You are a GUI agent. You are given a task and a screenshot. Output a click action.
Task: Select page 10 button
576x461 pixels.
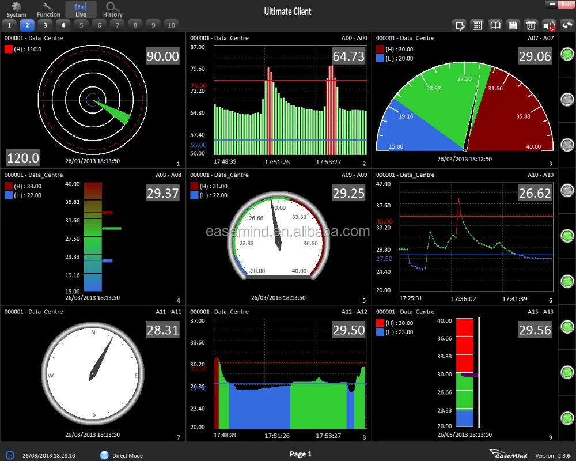point(171,25)
